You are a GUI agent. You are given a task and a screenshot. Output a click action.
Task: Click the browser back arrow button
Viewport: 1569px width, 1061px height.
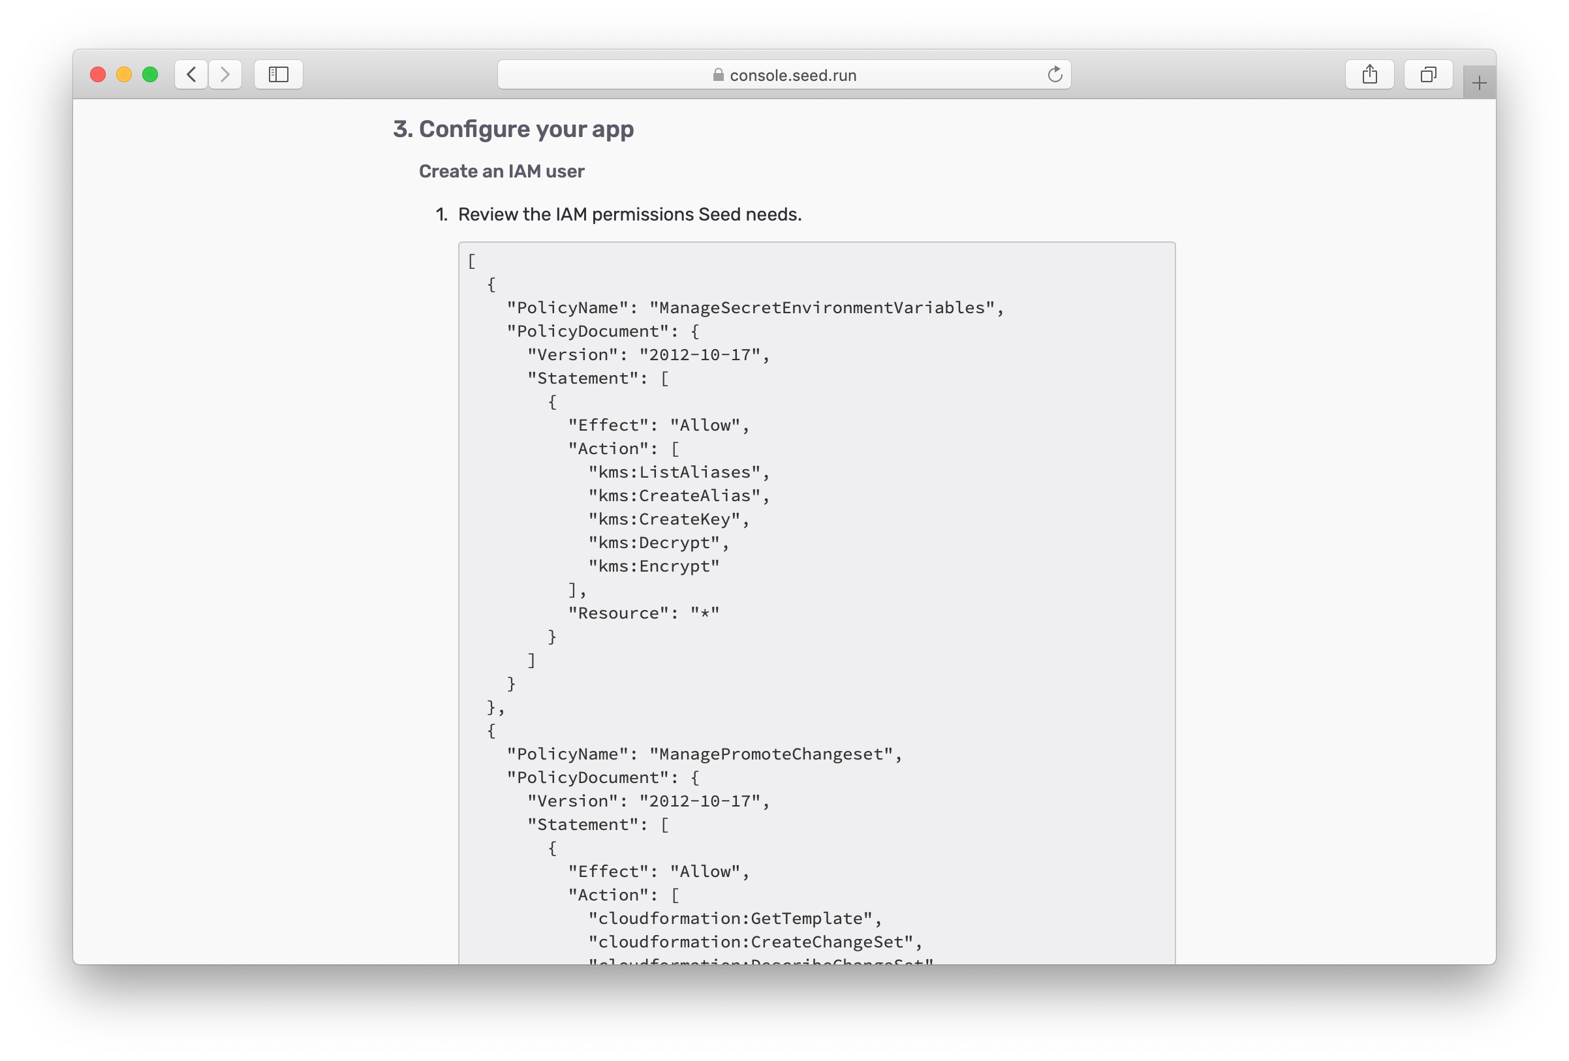[191, 74]
